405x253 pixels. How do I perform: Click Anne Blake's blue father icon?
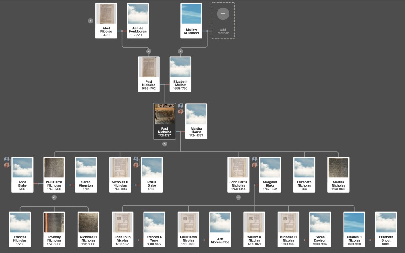coord(7,159)
